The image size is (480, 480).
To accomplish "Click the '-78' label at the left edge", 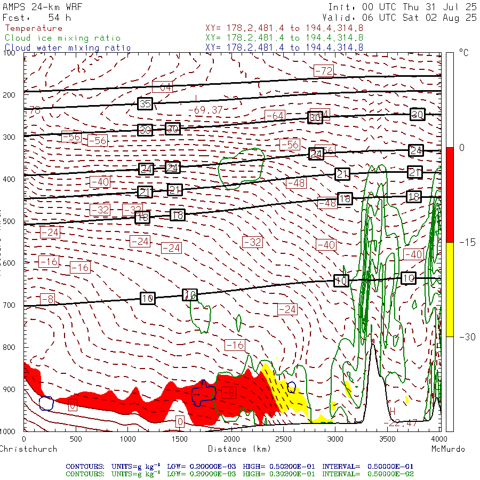I will tap(33, 110).
